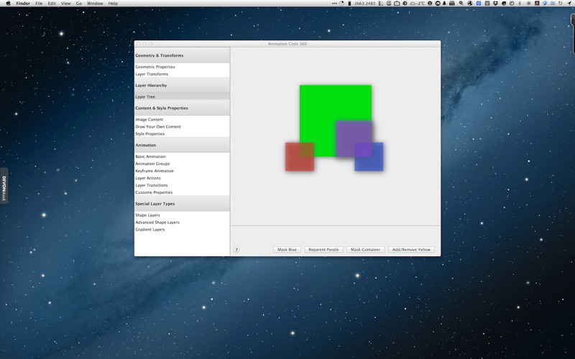The image size is (575, 359).
Task: Open the Time Machine icon in menu bar
Action: [561, 4]
